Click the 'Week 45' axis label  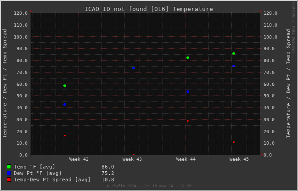239,159
